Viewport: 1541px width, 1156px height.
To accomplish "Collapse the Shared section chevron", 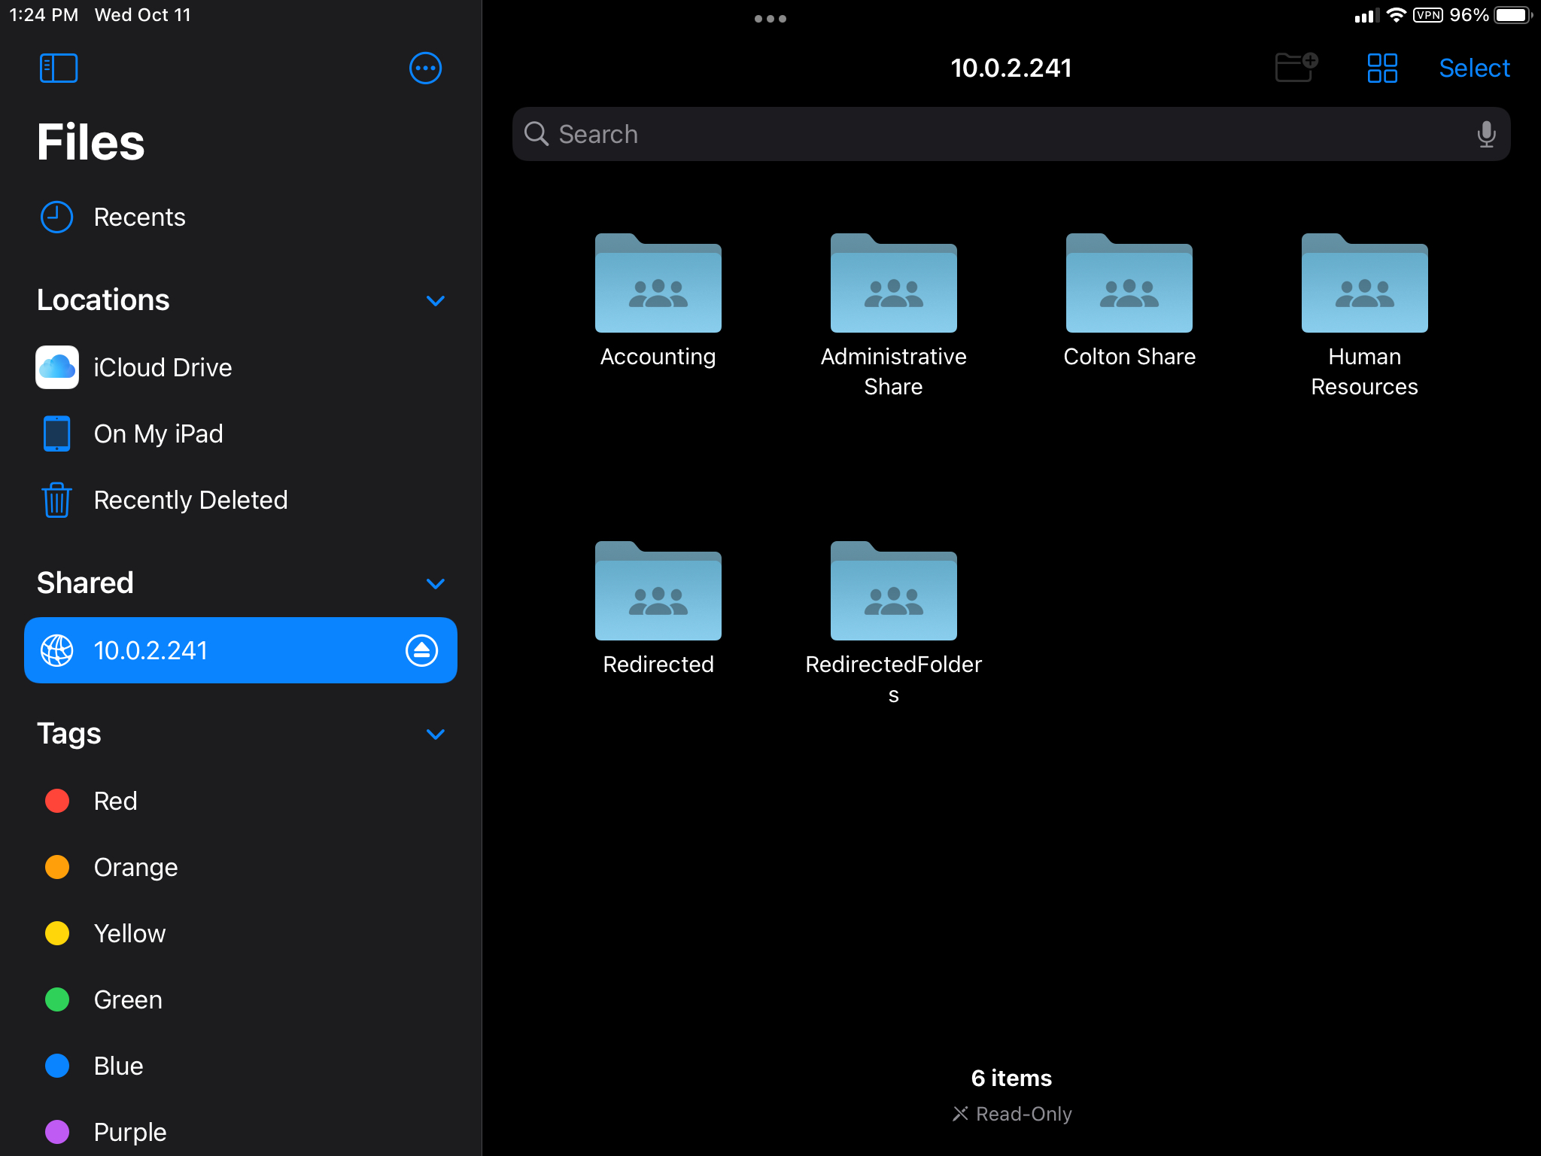I will pyautogui.click(x=435, y=583).
